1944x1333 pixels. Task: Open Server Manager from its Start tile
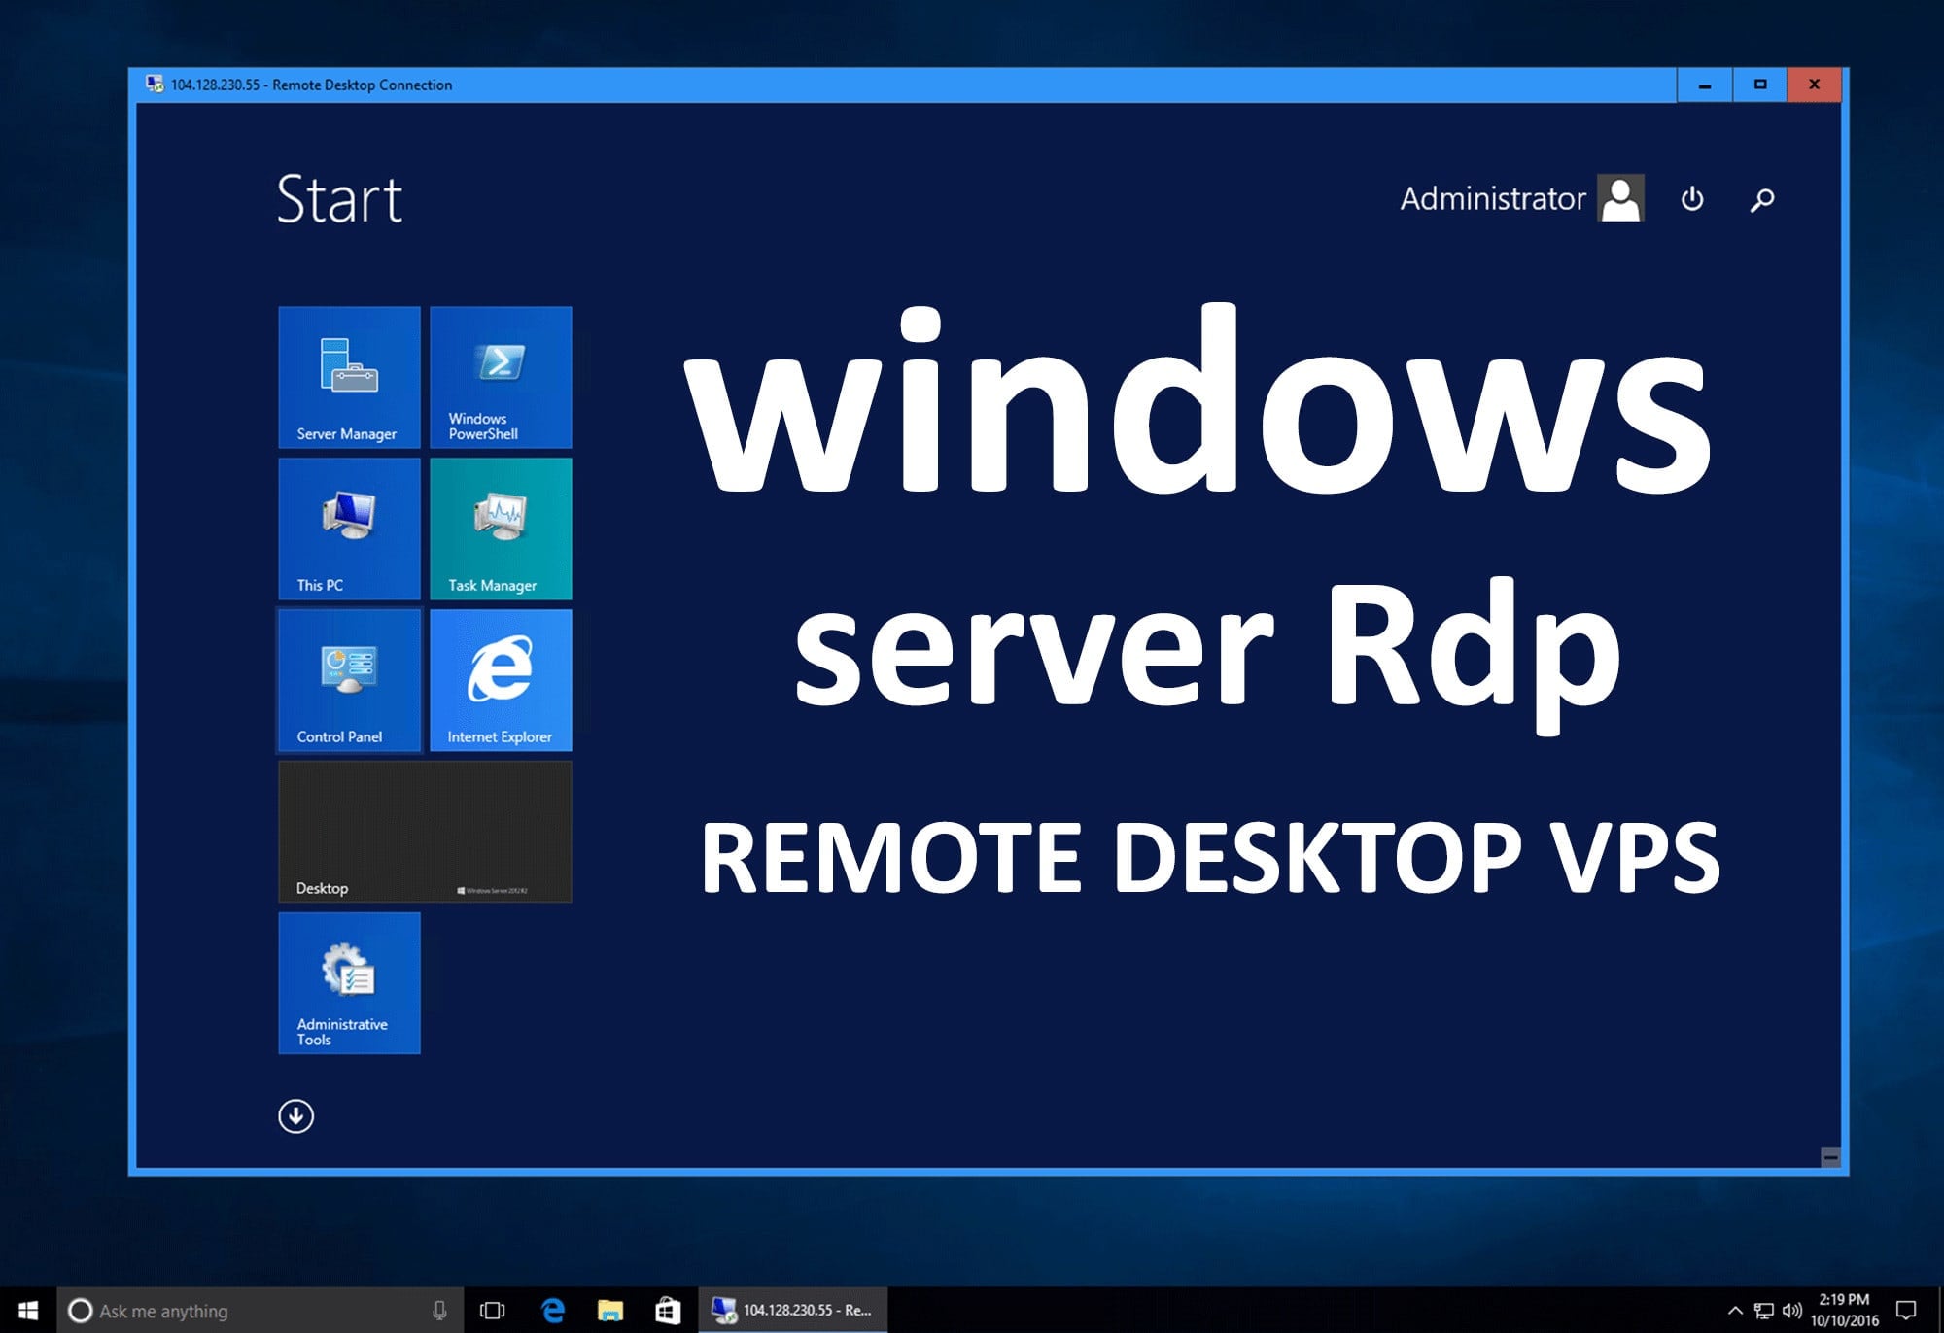[x=348, y=379]
